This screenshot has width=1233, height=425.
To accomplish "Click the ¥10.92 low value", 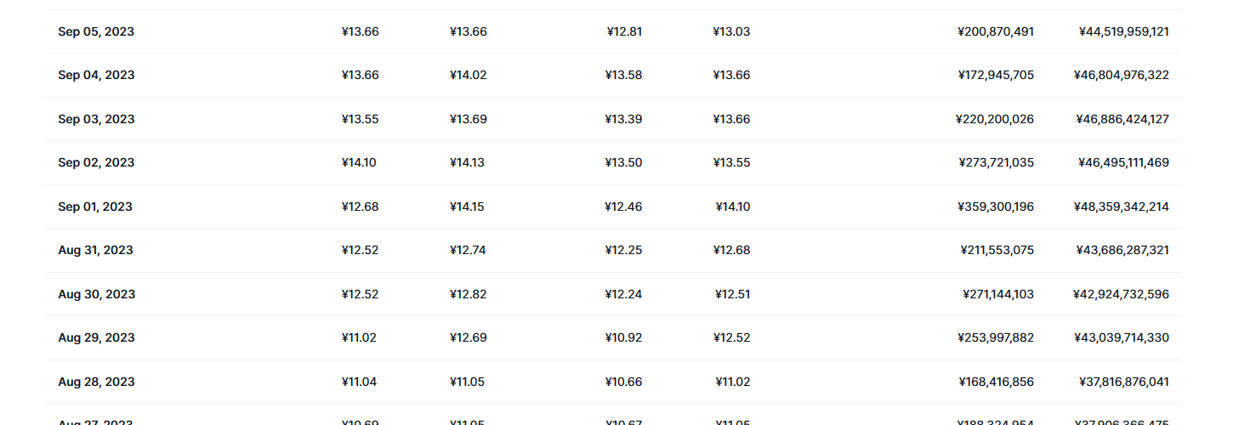I will click(623, 337).
